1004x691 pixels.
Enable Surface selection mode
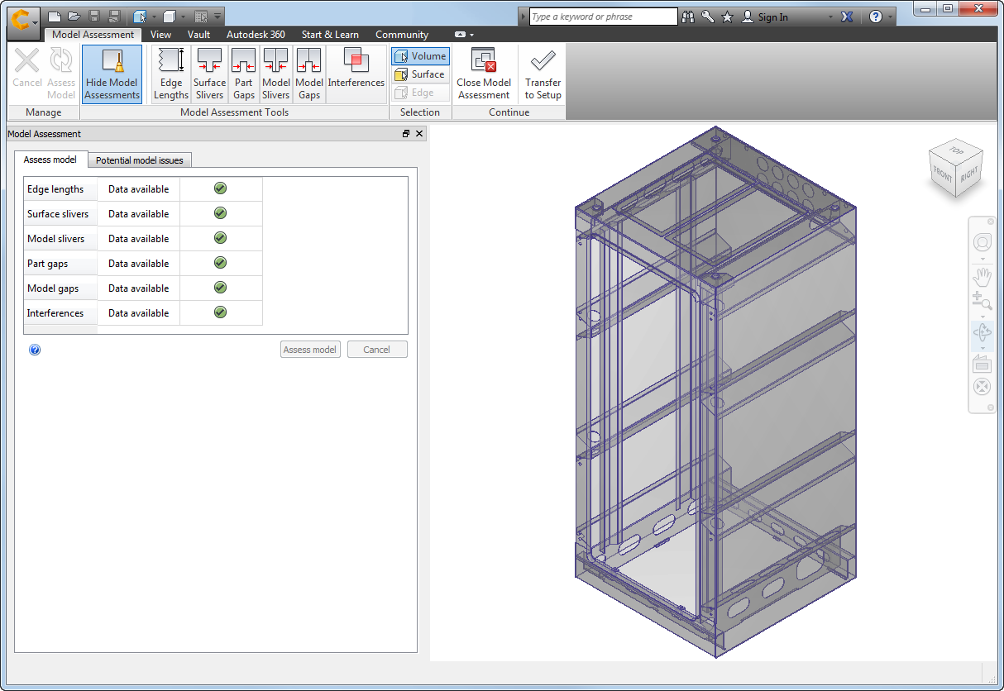point(421,74)
